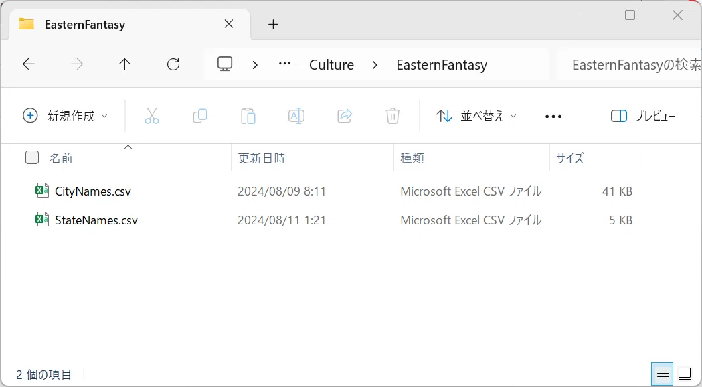Open the more options ellipsis menu

pyautogui.click(x=553, y=117)
